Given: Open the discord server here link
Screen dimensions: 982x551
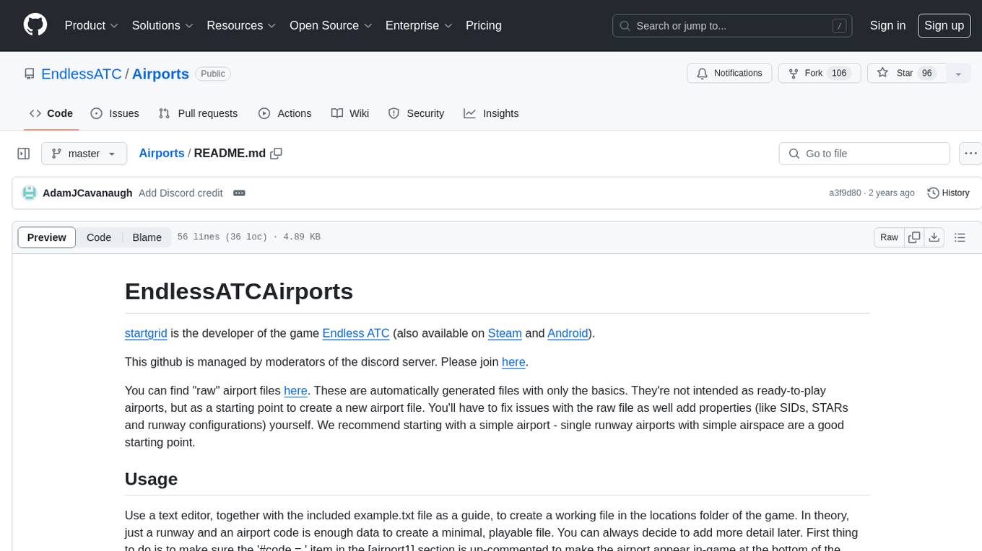Looking at the screenshot, I should coord(513,362).
